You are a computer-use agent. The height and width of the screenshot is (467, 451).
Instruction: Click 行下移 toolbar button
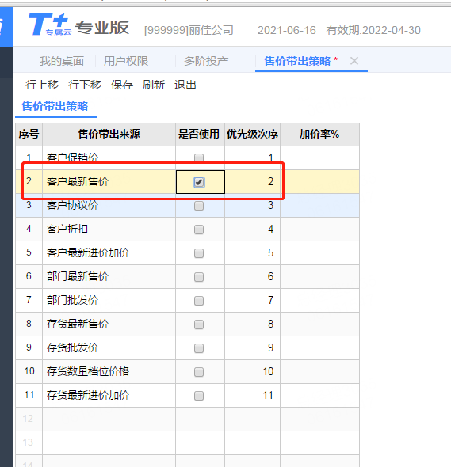(x=85, y=85)
